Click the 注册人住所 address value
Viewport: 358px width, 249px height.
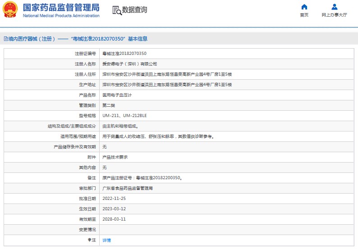[167, 74]
